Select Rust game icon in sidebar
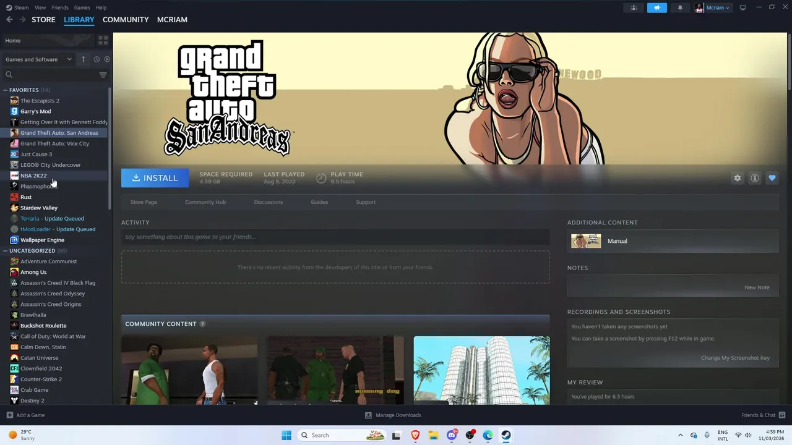The height and width of the screenshot is (445, 792). click(14, 197)
